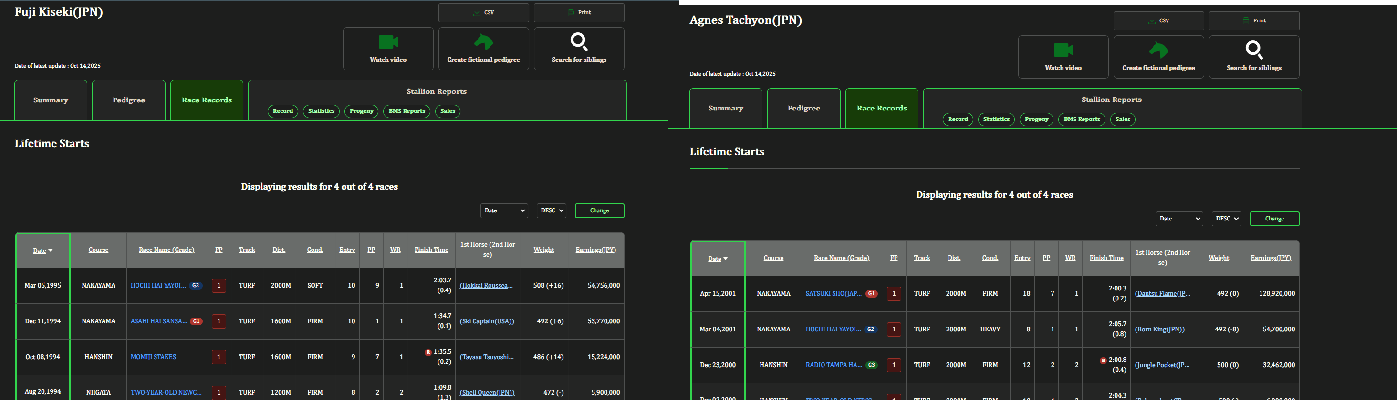Image resolution: width=1397 pixels, height=400 pixels.
Task: Click the Change button on Fuji Kiseki page
Action: pyautogui.click(x=600, y=210)
